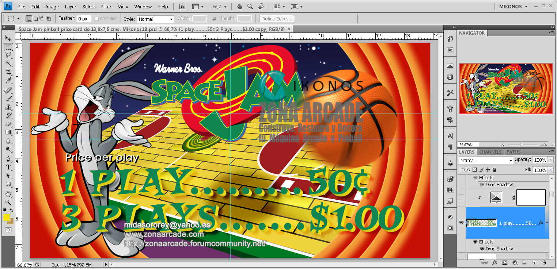Hide the 1 play.........50 layer
Screen dimensions: 557x269
[461, 223]
